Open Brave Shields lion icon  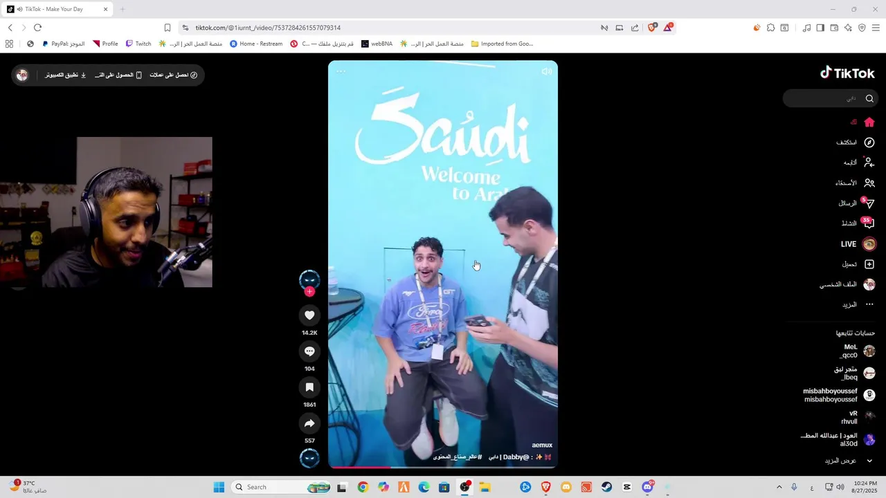652,28
